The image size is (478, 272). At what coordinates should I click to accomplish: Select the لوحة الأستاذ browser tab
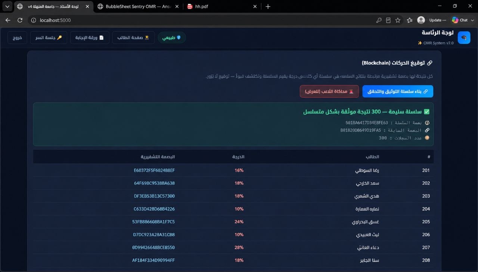53,6
